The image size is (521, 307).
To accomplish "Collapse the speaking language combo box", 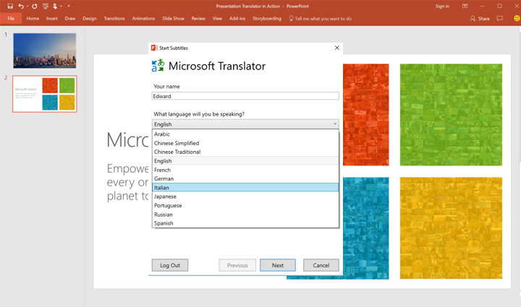I will tap(245, 124).
